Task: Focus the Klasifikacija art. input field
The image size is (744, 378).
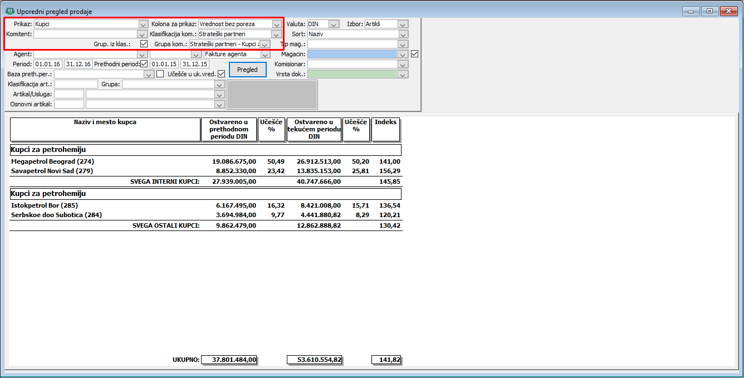Action: [76, 84]
